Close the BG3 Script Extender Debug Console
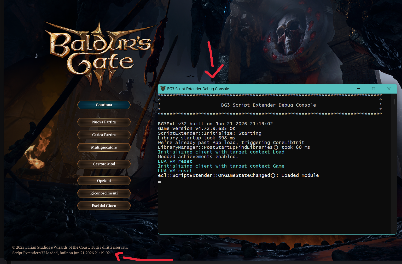 tap(389, 89)
